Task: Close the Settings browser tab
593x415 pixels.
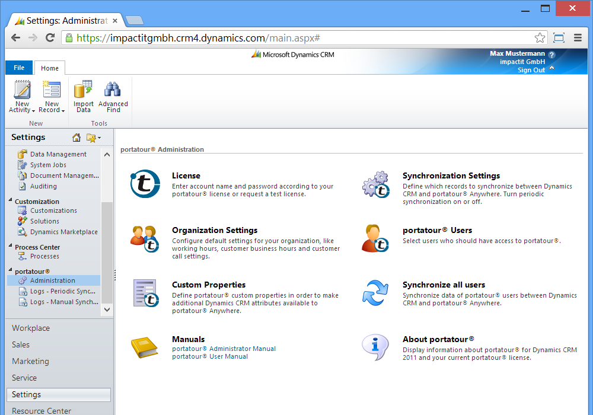Action: pos(115,21)
